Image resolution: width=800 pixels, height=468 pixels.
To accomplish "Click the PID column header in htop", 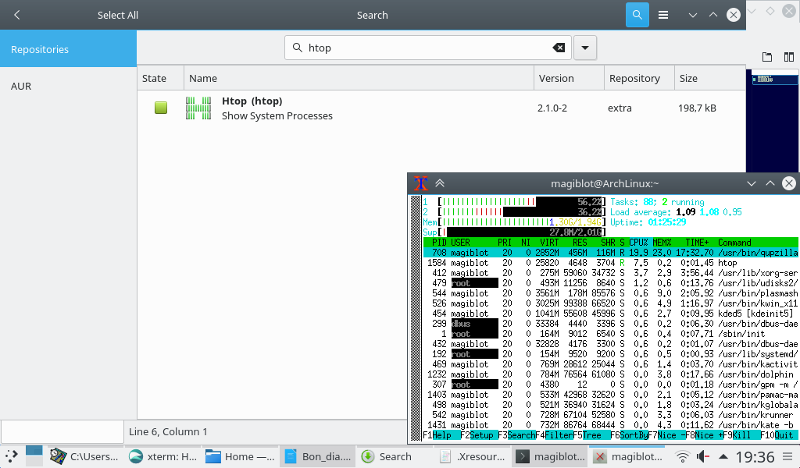I will point(439,243).
